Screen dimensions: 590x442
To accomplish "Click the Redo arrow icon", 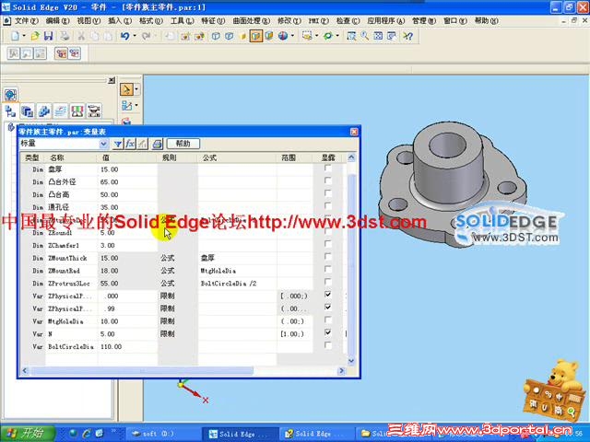I will point(147,36).
